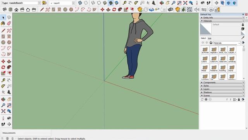
Task: Open the Materials collection dropdown
Action: 227,43
